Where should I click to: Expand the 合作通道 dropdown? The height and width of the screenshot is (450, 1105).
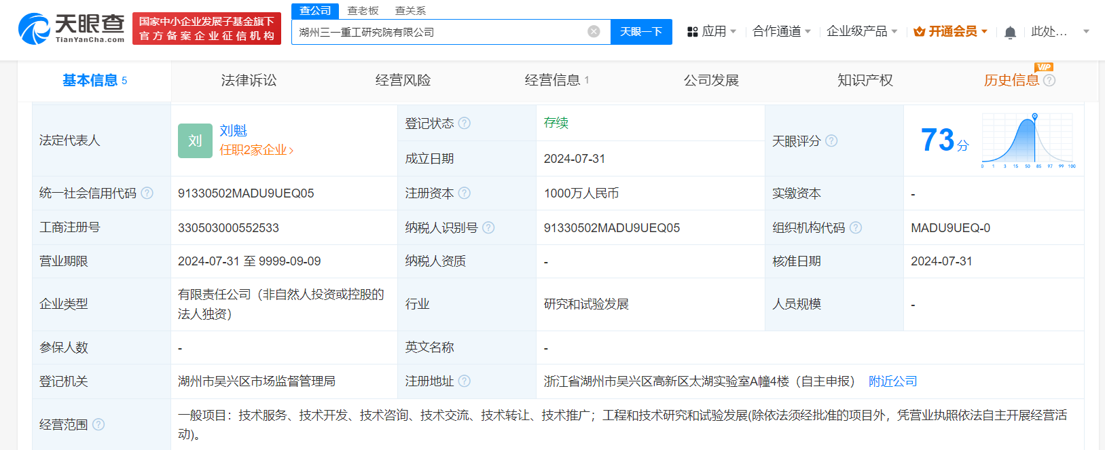(x=781, y=31)
